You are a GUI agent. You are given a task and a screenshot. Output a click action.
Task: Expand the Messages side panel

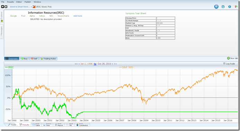click(2, 32)
